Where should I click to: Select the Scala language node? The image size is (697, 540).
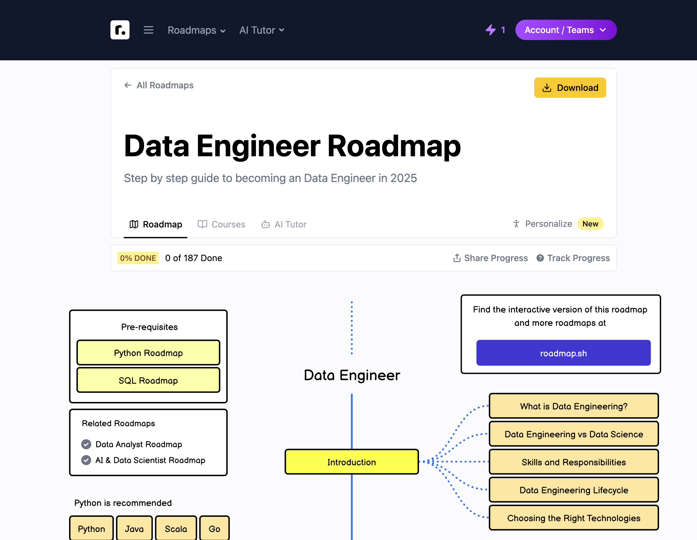[176, 529]
